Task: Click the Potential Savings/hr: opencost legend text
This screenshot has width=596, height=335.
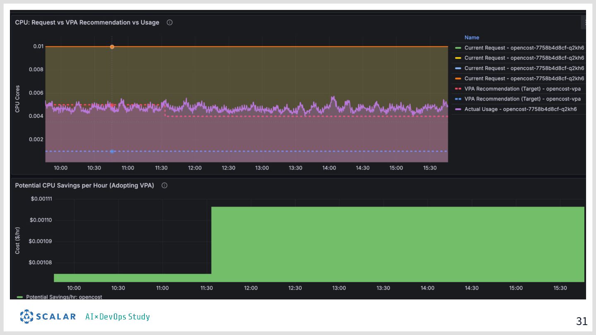Action: click(64, 297)
